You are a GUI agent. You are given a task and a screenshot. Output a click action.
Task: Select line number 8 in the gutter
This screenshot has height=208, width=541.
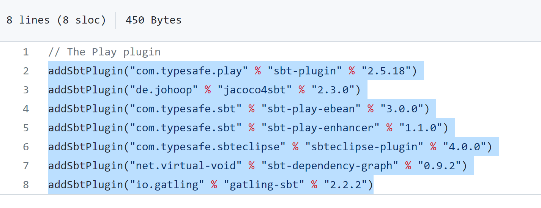pos(26,185)
